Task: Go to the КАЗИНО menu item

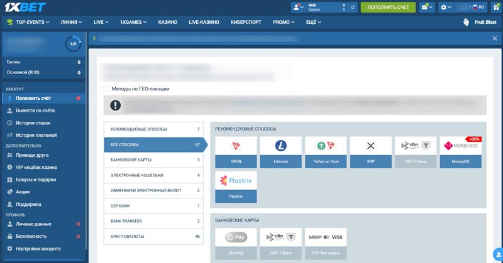Action: point(168,22)
